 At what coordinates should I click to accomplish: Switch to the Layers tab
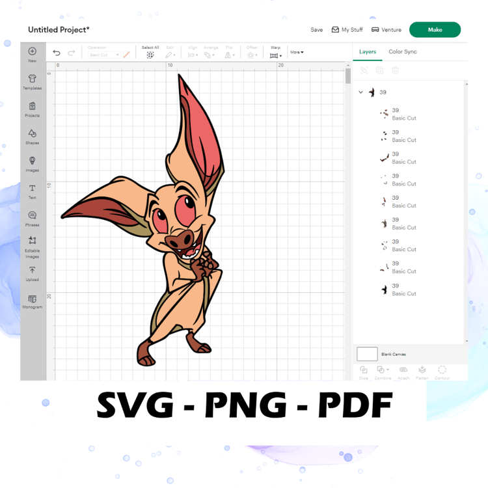(368, 51)
